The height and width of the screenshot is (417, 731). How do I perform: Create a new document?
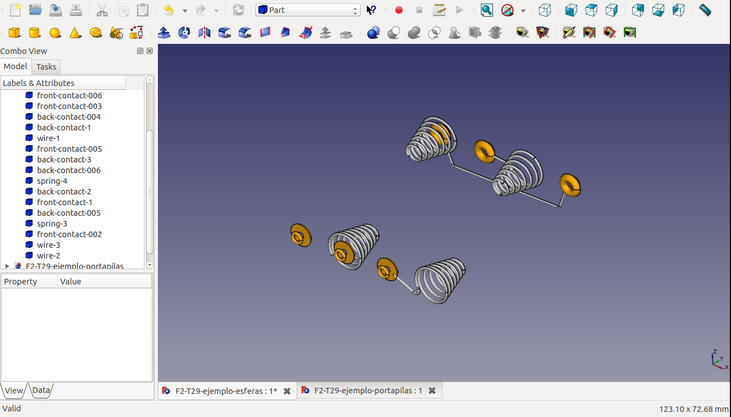click(x=15, y=10)
